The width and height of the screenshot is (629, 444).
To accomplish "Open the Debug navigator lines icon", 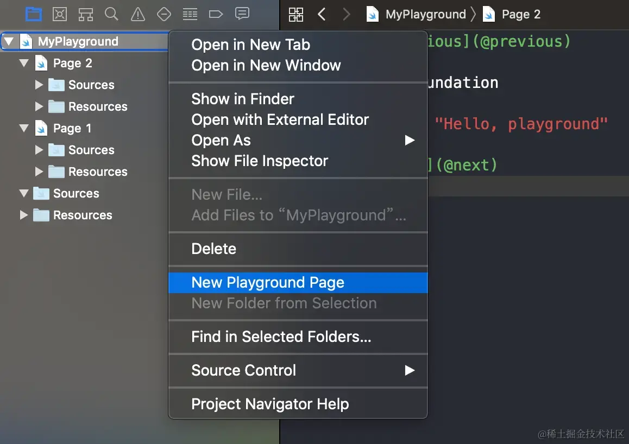I will click(x=190, y=15).
